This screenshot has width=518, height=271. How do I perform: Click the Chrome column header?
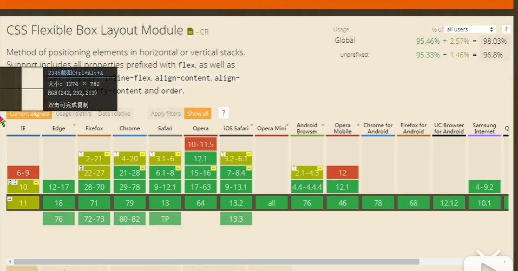coord(129,128)
